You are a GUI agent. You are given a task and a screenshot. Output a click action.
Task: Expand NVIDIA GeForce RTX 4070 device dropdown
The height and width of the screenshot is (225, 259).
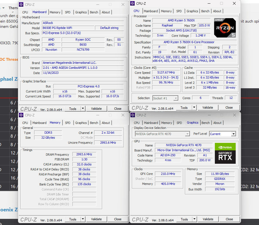(x=187, y=134)
